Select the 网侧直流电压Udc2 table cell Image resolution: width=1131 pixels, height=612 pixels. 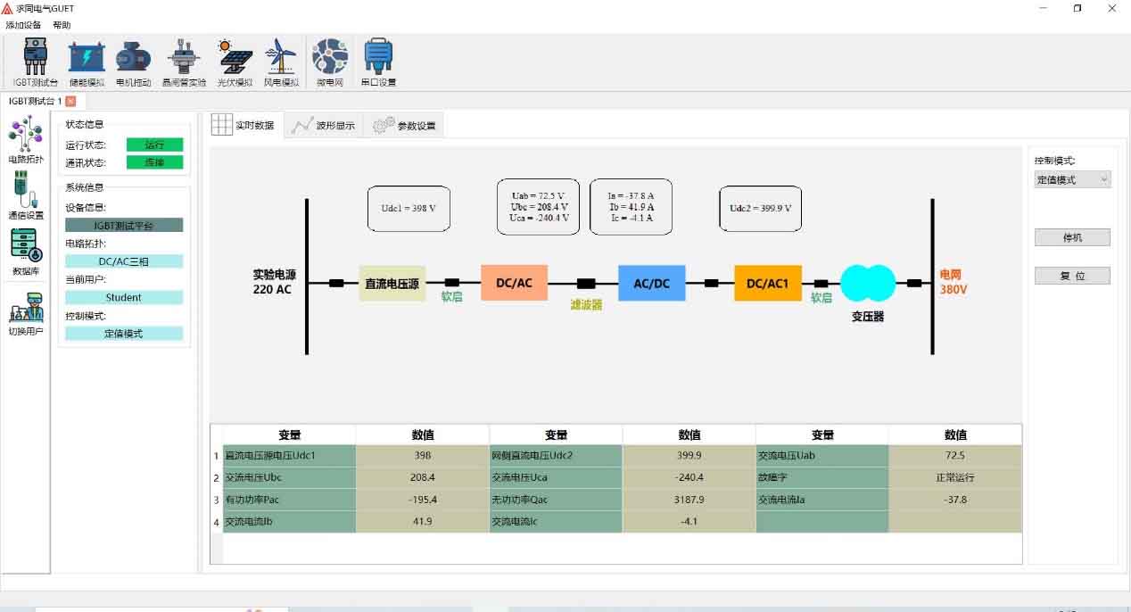556,456
